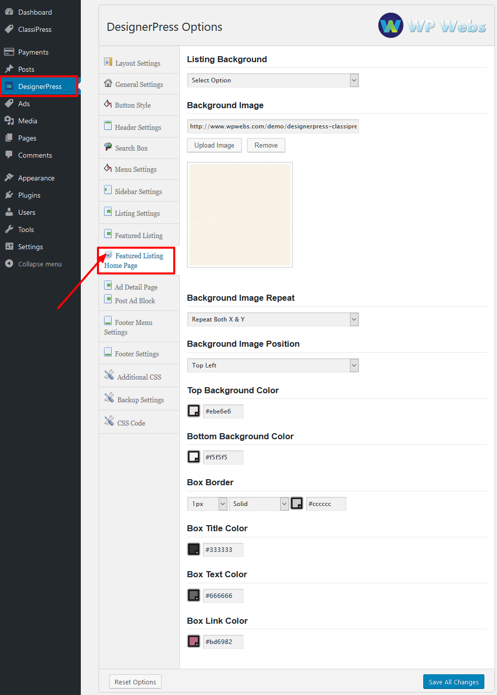The width and height of the screenshot is (497, 695).
Task: Click the #cccccc border color field
Action: [x=326, y=504]
